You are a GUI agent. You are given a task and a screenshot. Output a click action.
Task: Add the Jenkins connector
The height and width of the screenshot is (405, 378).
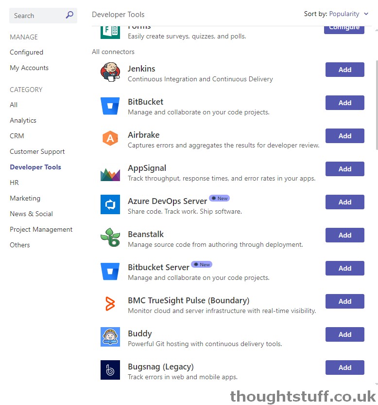(345, 70)
